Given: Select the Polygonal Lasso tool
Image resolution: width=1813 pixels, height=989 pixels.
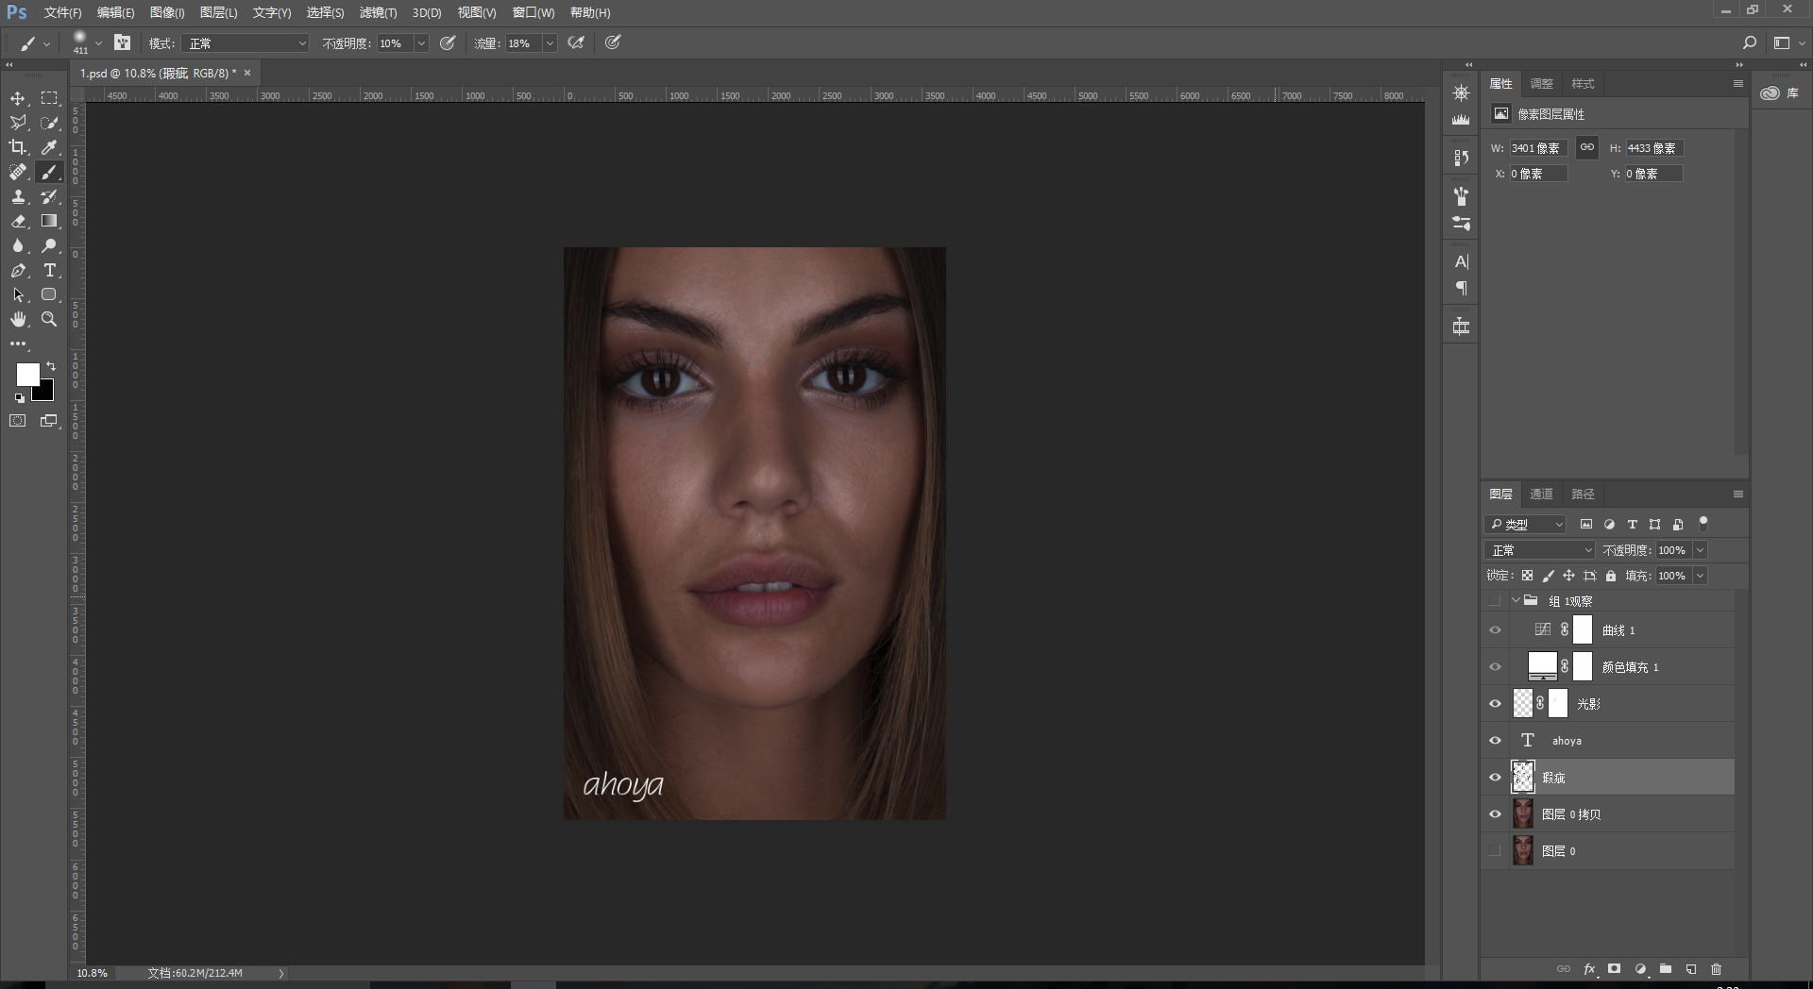Looking at the screenshot, I should pos(18,123).
